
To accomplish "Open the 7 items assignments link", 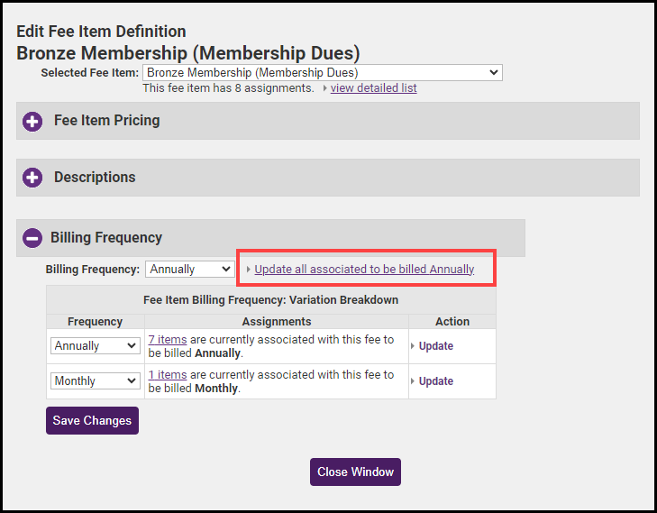I will pyautogui.click(x=168, y=340).
